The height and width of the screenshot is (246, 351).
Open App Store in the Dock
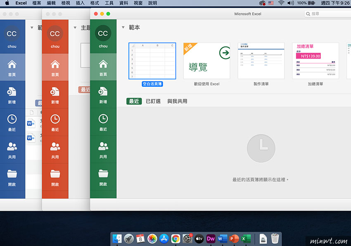[x=164, y=239]
